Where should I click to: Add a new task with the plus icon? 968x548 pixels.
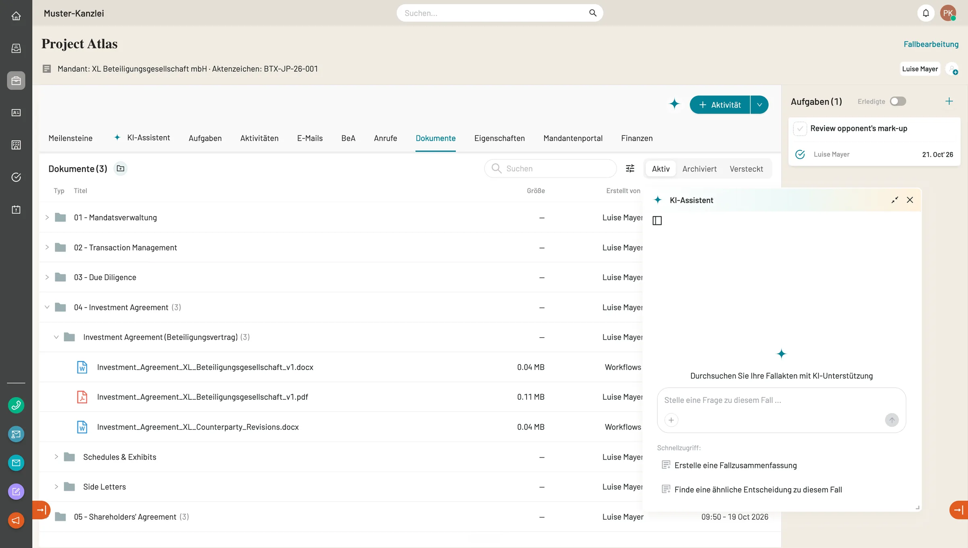point(949,101)
